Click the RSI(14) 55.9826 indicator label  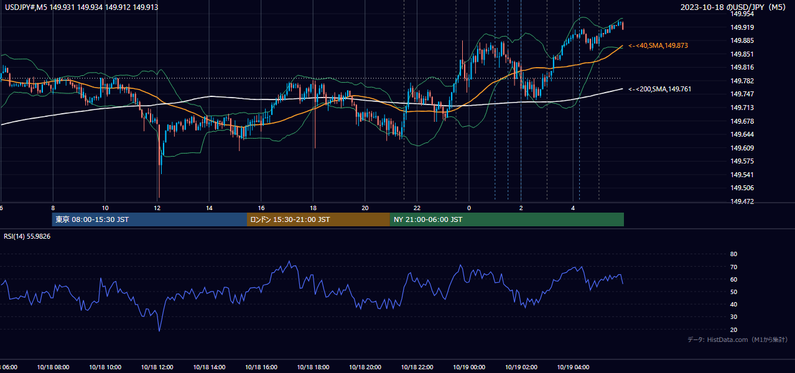coord(27,236)
